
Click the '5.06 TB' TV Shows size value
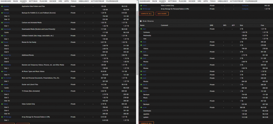click(x=103, y=91)
